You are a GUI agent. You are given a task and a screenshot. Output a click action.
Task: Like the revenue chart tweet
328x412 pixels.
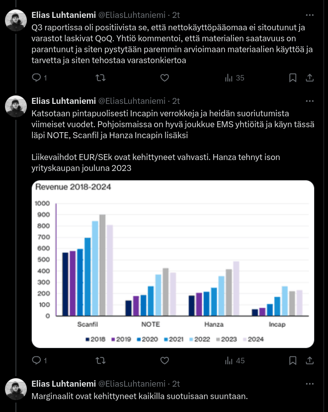[164, 360]
